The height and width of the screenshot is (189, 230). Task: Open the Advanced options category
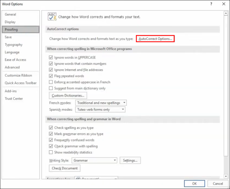pos(12,67)
